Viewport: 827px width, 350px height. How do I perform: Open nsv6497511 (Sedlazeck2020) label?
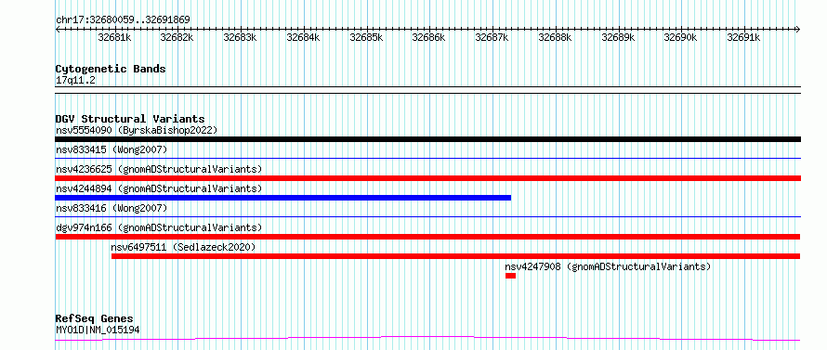[x=183, y=247]
